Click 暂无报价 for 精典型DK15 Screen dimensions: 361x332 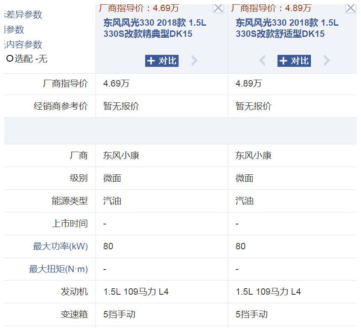pos(121,106)
